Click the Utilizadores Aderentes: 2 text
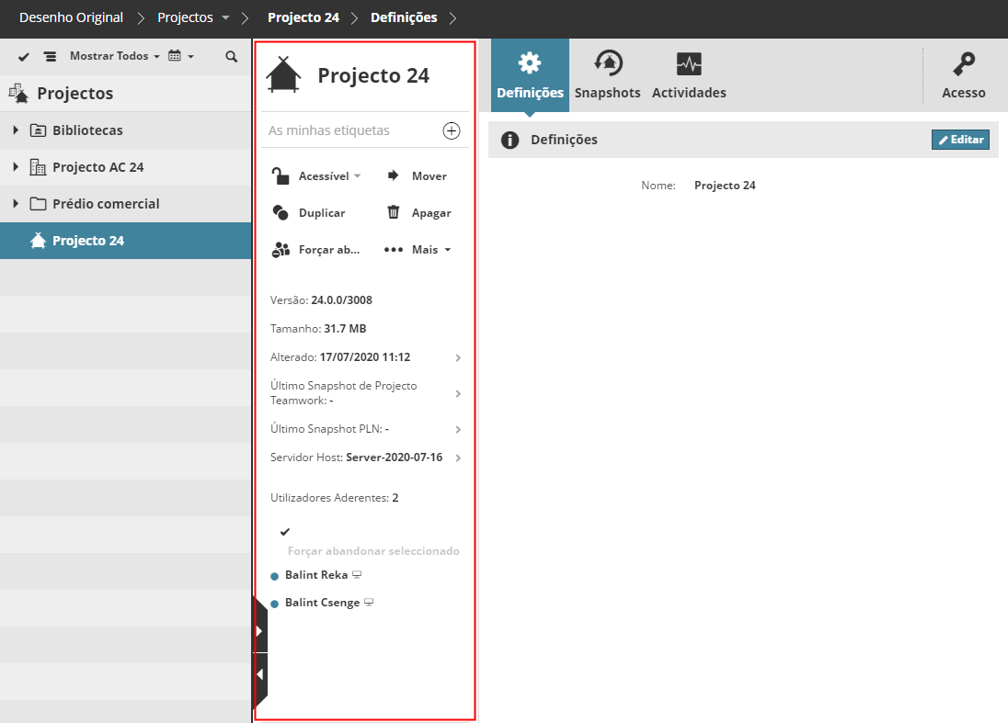 (x=334, y=498)
